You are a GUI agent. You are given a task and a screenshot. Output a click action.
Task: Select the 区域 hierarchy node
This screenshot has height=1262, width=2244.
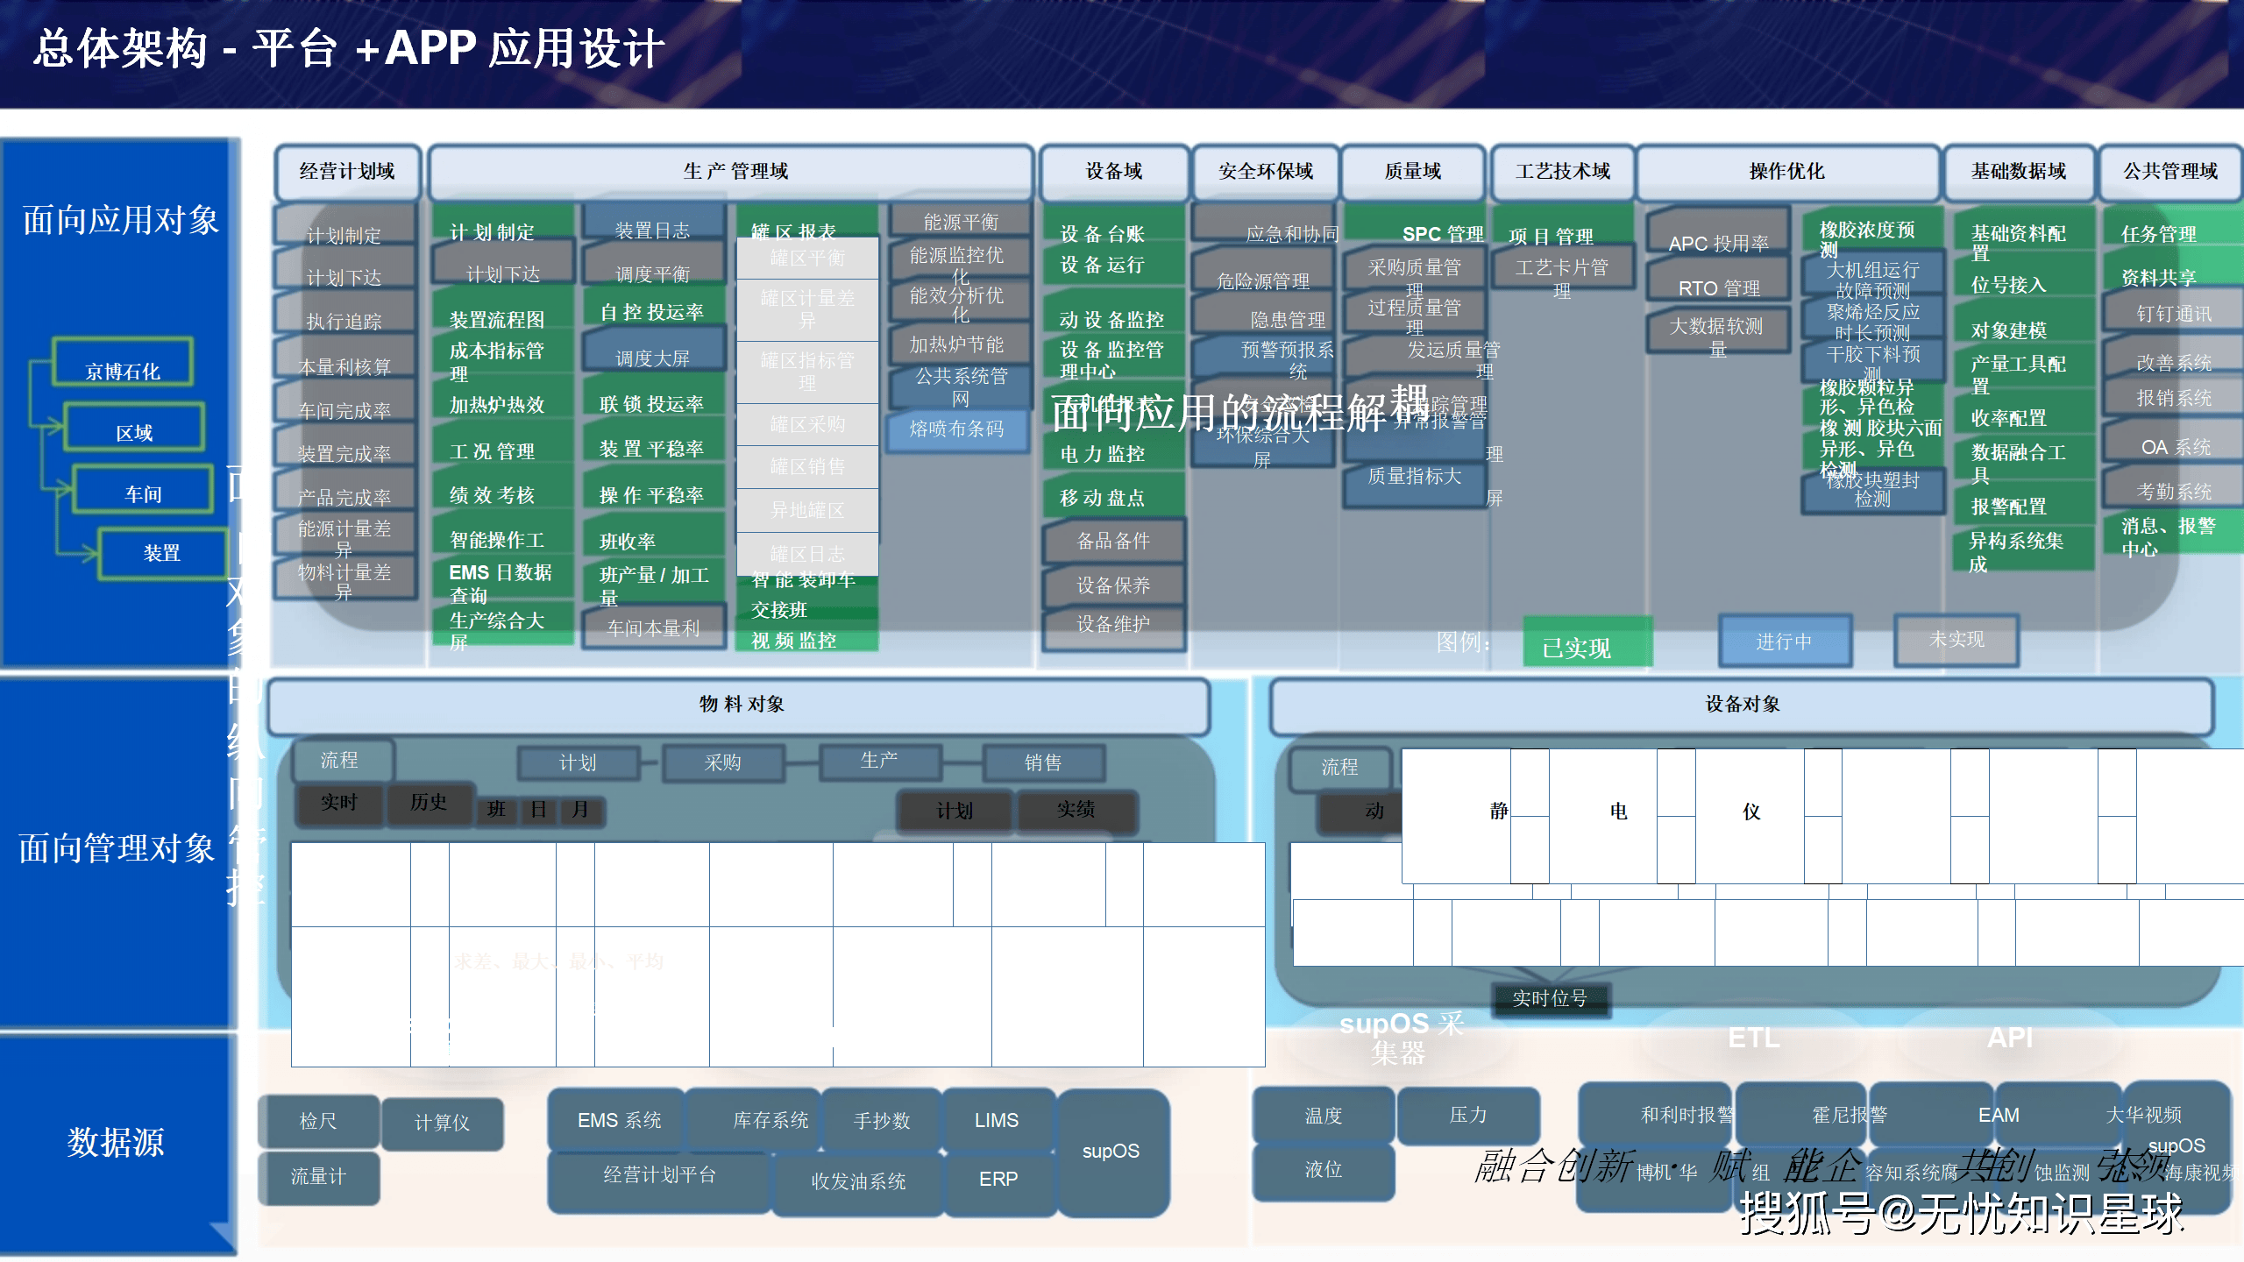[x=134, y=428]
